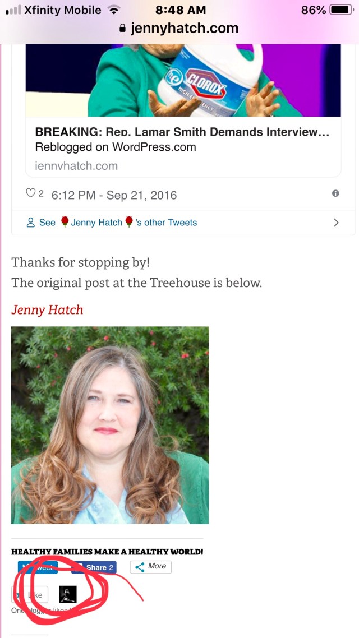The height and width of the screenshot is (638, 359).
Task: Tap Jenny Hatch's portrait photo
Action: (110, 425)
